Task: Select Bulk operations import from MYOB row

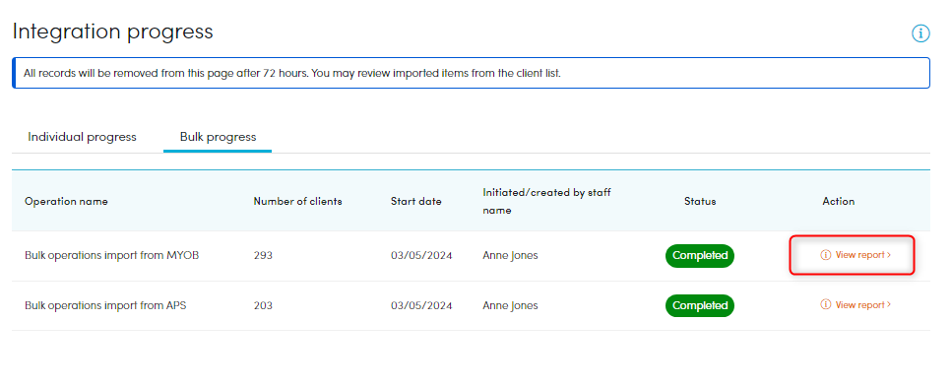Action: pyautogui.click(x=471, y=255)
